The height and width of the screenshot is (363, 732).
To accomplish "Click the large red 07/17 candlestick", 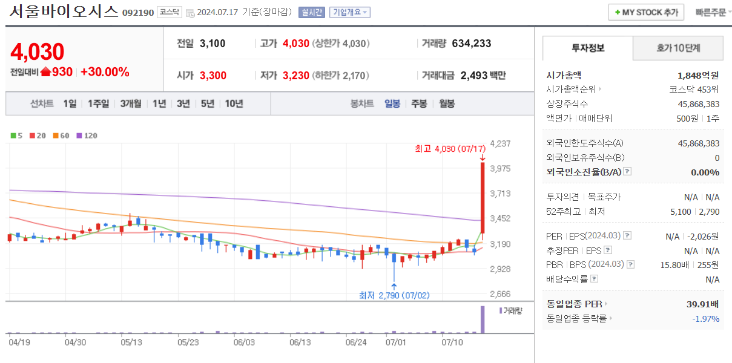I will click(x=483, y=198).
